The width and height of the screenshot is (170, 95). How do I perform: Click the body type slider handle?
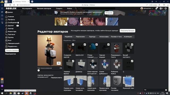[x=39, y=70]
